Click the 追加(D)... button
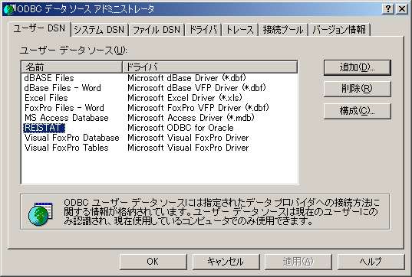Viewport: 412px width, 277px height. click(358, 67)
